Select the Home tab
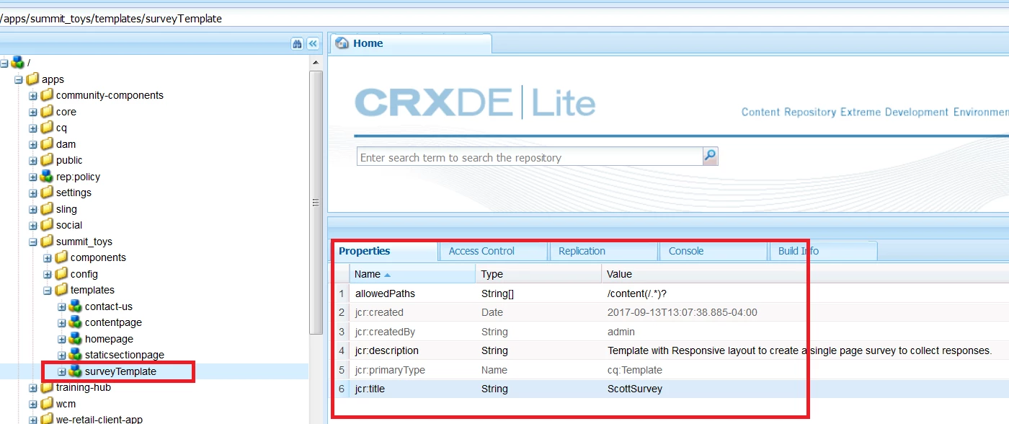This screenshot has height=424, width=1009. pyautogui.click(x=411, y=43)
